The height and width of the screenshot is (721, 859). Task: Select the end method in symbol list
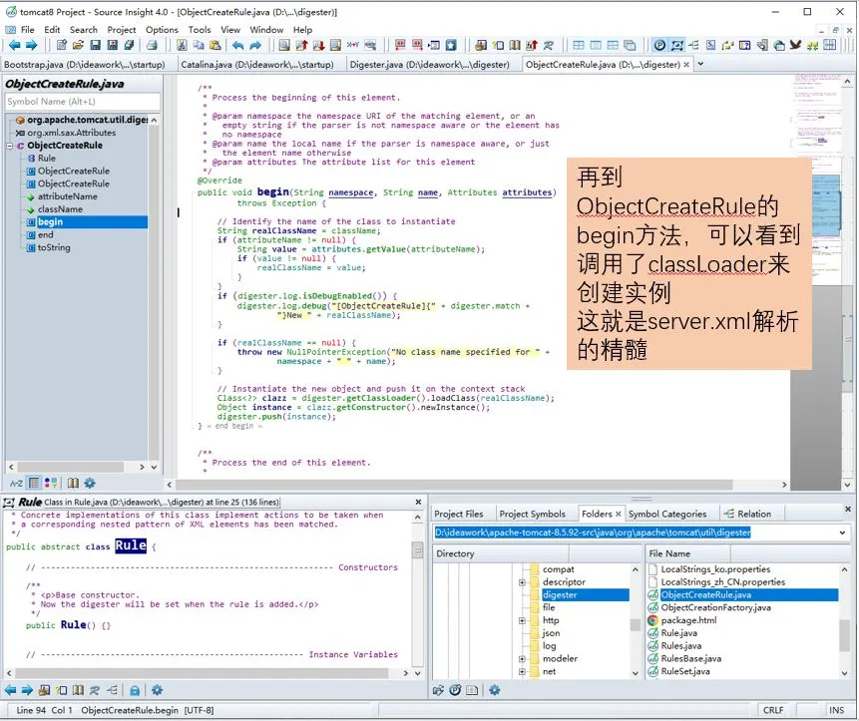[x=45, y=235]
